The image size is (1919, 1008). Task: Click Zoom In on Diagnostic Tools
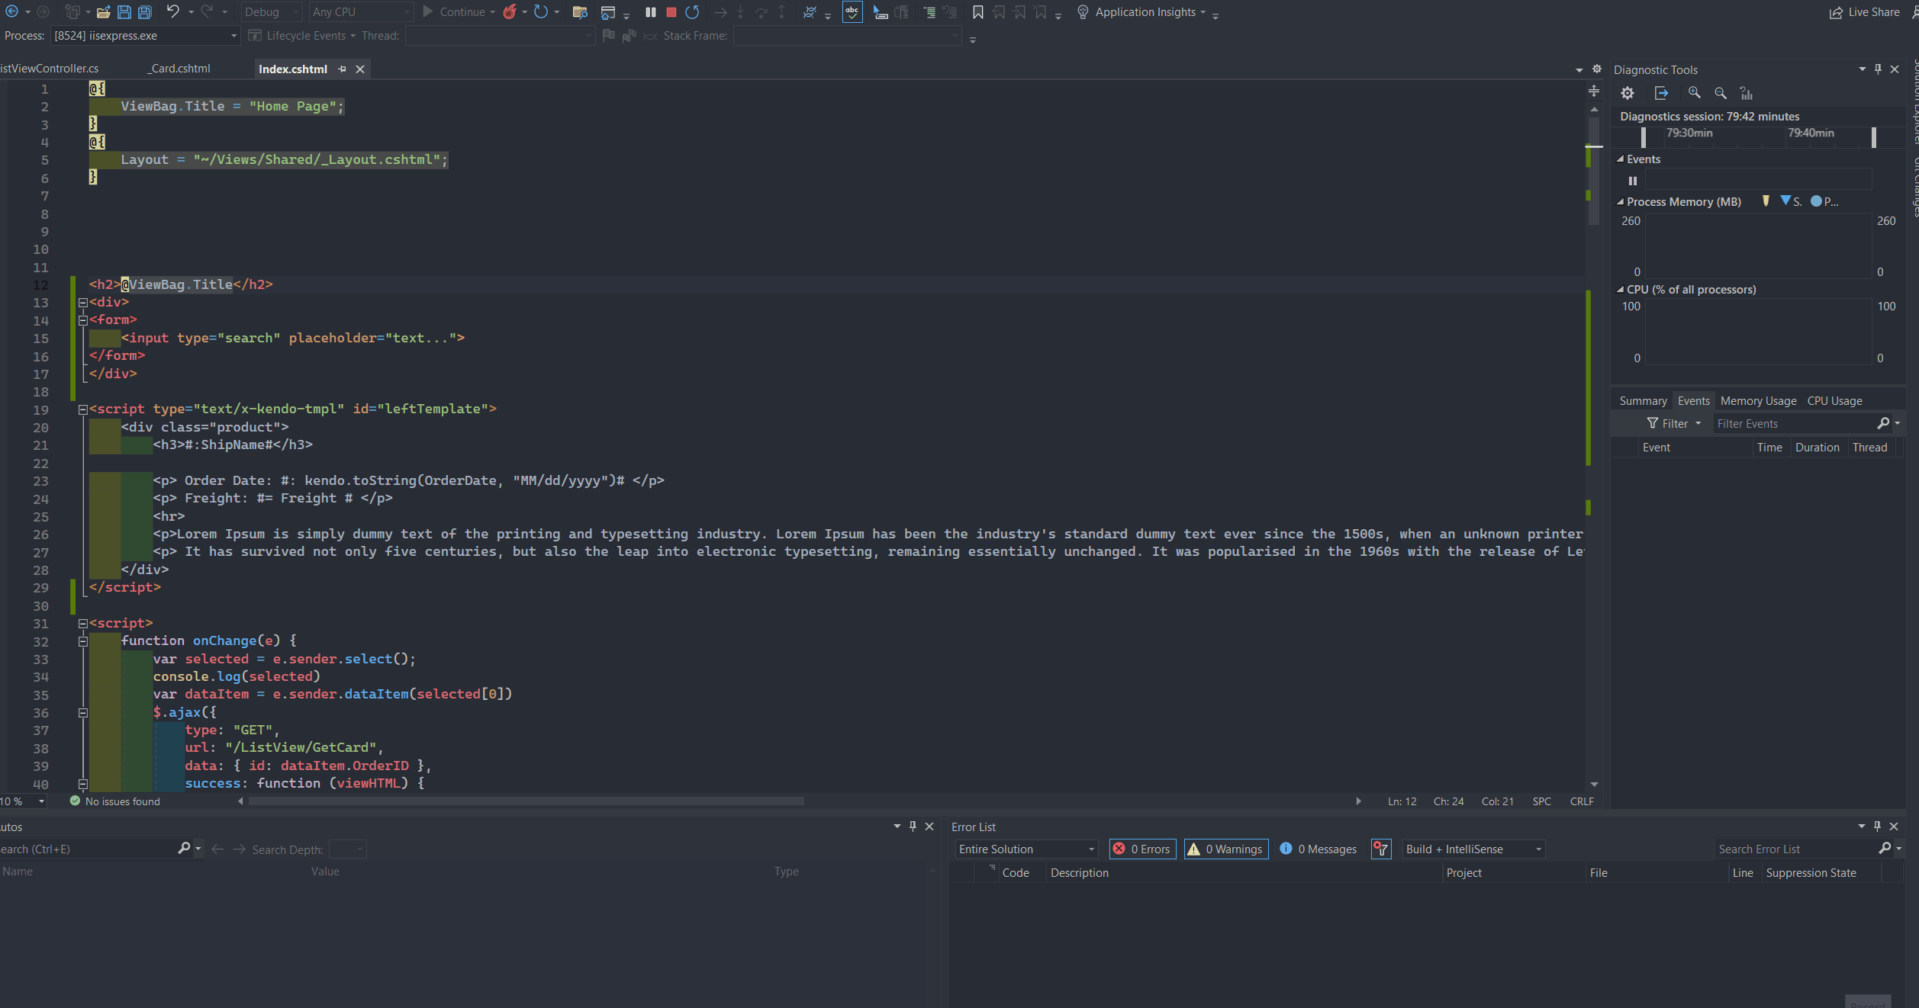coord(1694,93)
